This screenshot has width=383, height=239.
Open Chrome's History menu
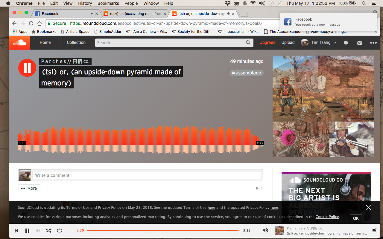coord(85,3)
